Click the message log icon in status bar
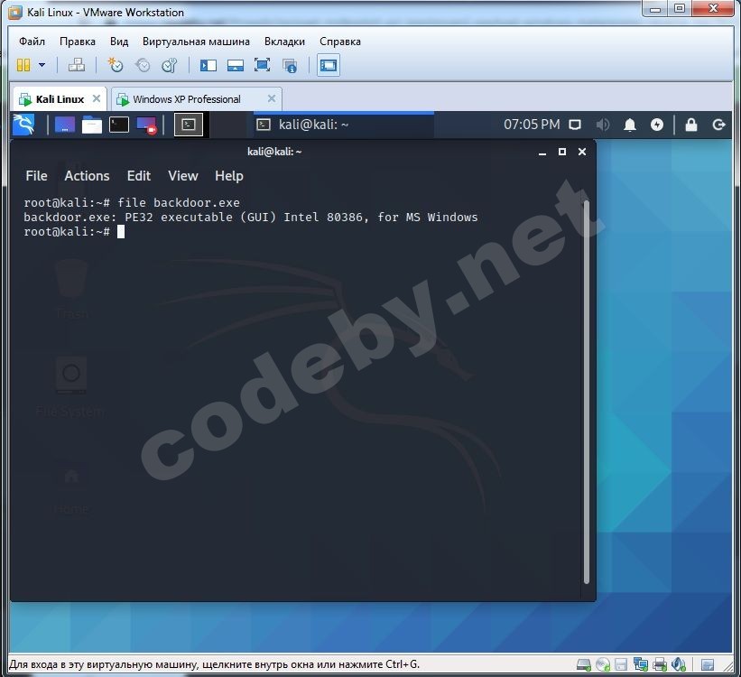Image resolution: width=741 pixels, height=677 pixels. click(x=708, y=664)
